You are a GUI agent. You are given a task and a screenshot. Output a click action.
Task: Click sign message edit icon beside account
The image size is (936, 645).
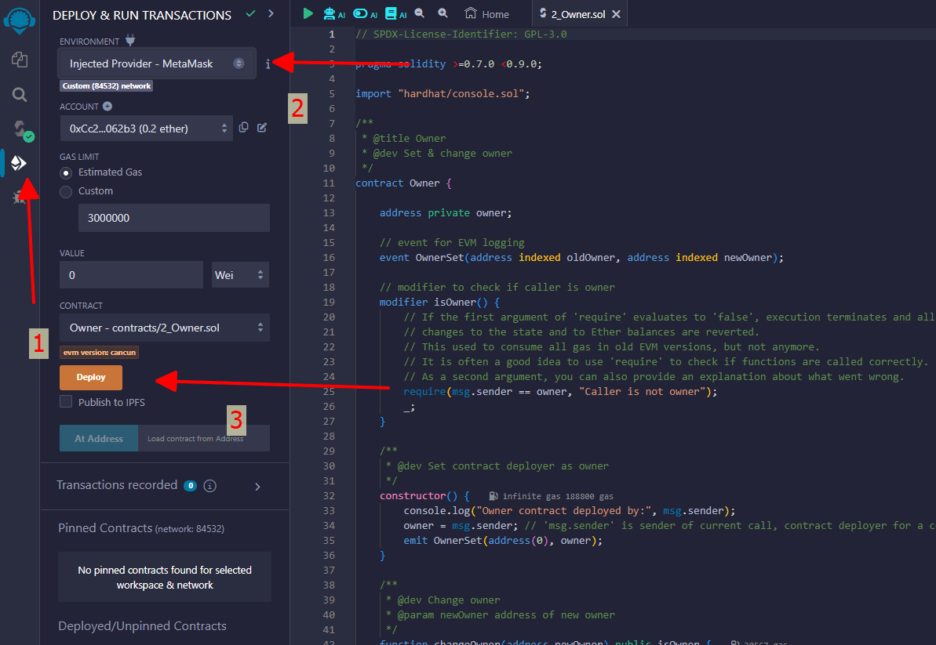coord(262,128)
